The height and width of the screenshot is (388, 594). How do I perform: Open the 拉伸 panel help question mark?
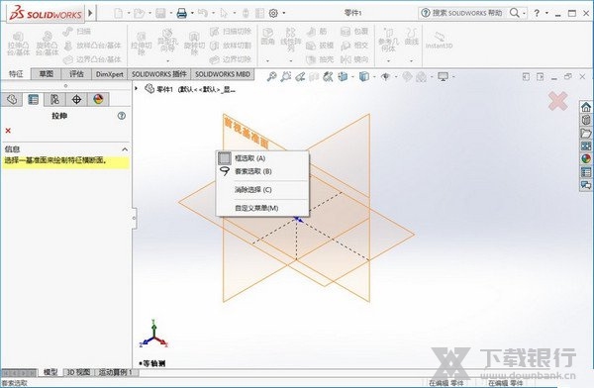coord(121,116)
